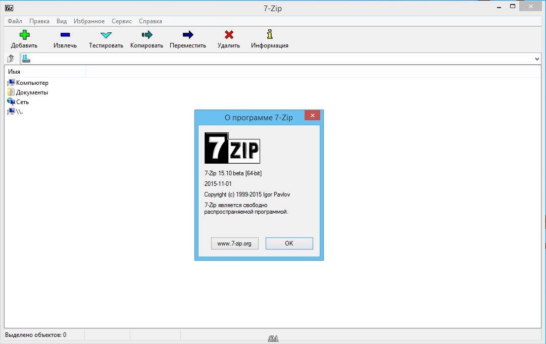Click the Компьютер entry text
The image size is (546, 344).
(32, 83)
